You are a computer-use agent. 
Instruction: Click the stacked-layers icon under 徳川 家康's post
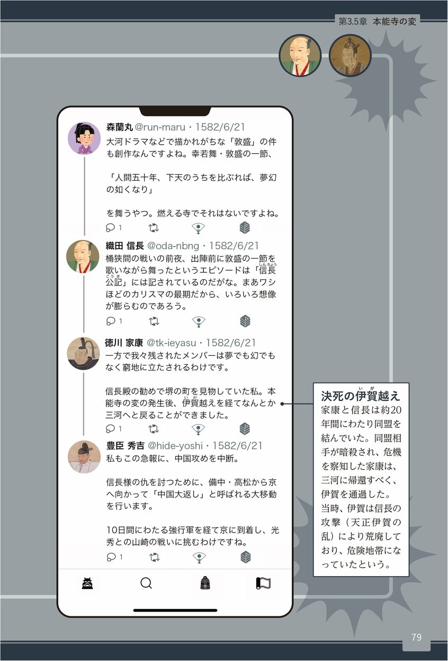245,428
